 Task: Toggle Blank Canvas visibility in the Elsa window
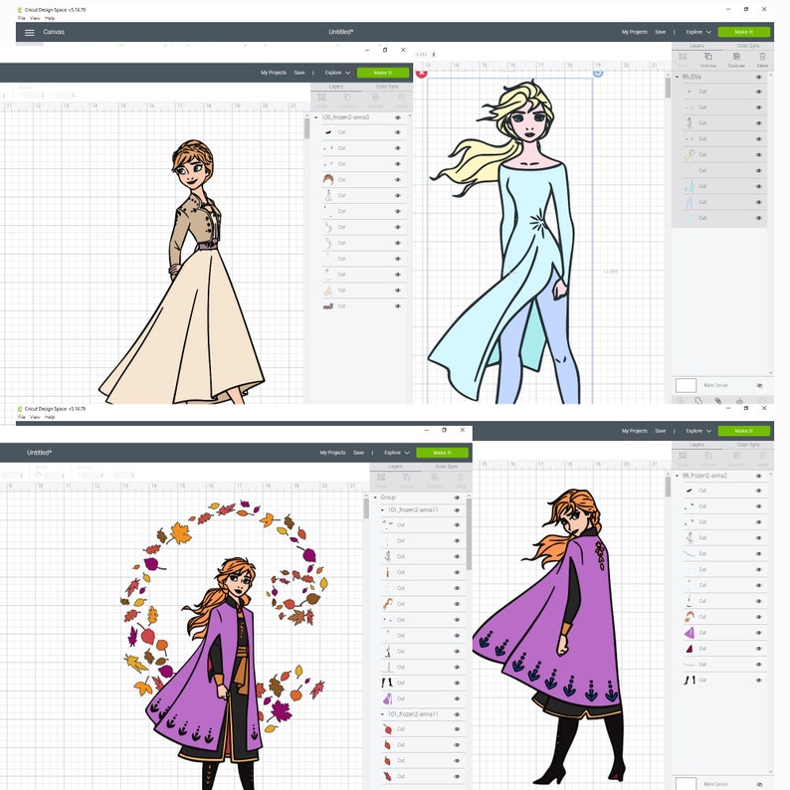click(x=759, y=385)
